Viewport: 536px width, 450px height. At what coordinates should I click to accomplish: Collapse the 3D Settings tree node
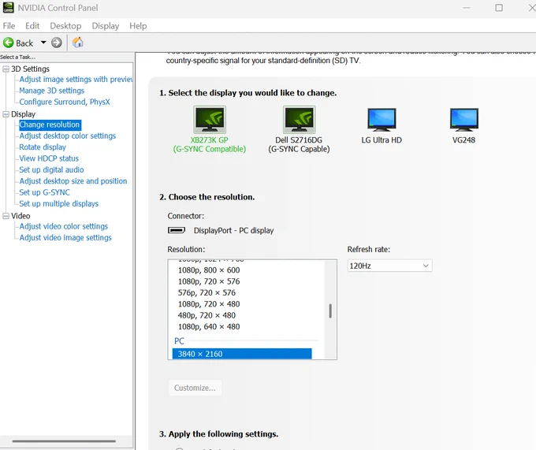pos(6,69)
